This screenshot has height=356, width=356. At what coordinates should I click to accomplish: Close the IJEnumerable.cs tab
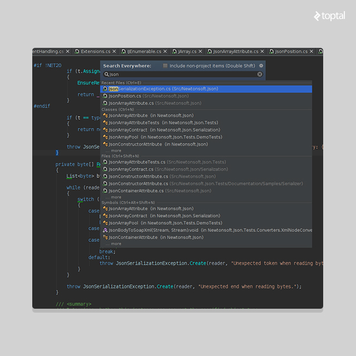[165, 52]
